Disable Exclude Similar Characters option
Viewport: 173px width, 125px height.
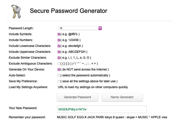tap(59, 58)
